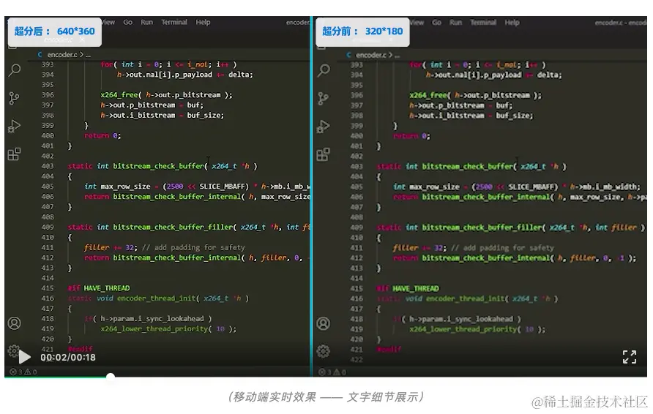The height and width of the screenshot is (414, 653).
Task: Expand the breadcrumb ellipsis in the left editor
Action: [88, 55]
